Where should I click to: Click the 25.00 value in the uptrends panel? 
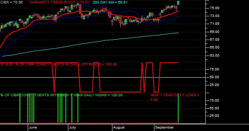click(x=214, y=85)
